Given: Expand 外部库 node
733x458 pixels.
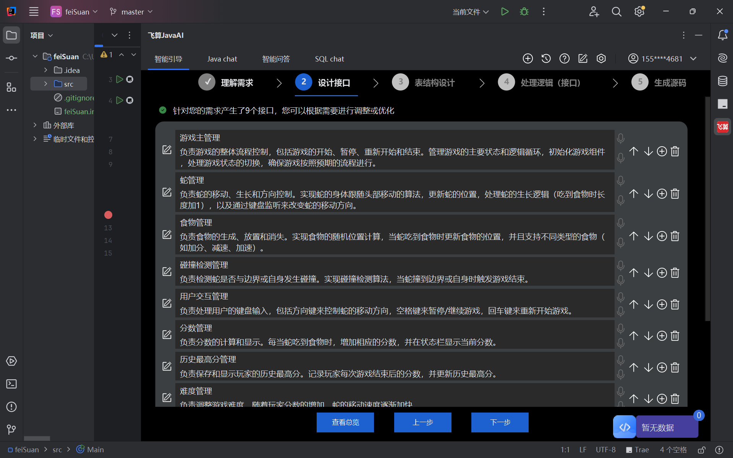Looking at the screenshot, I should [x=35, y=125].
